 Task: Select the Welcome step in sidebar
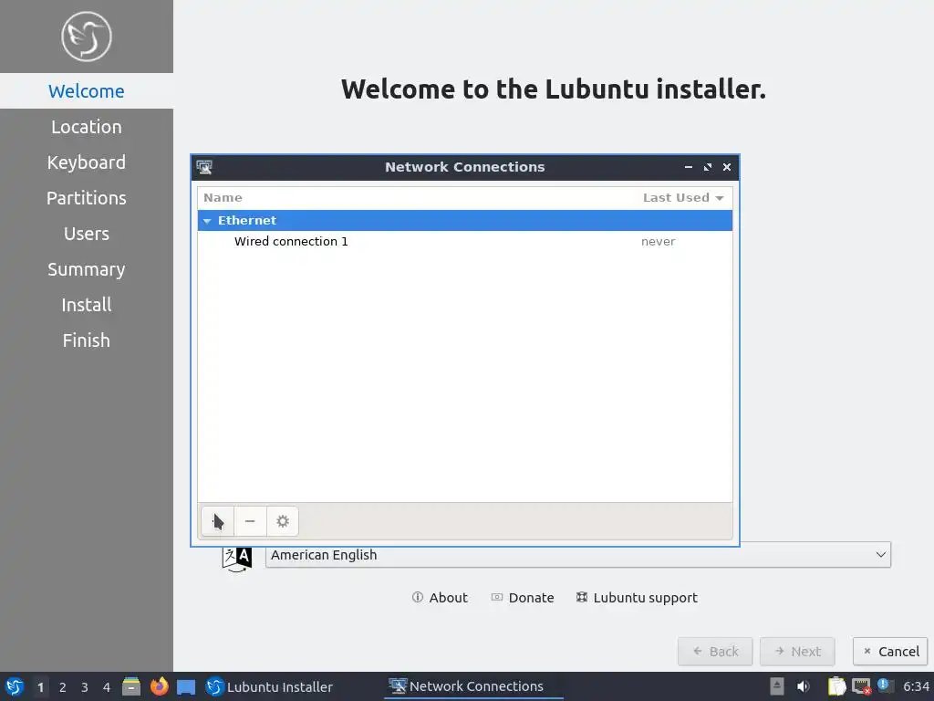coord(87,91)
